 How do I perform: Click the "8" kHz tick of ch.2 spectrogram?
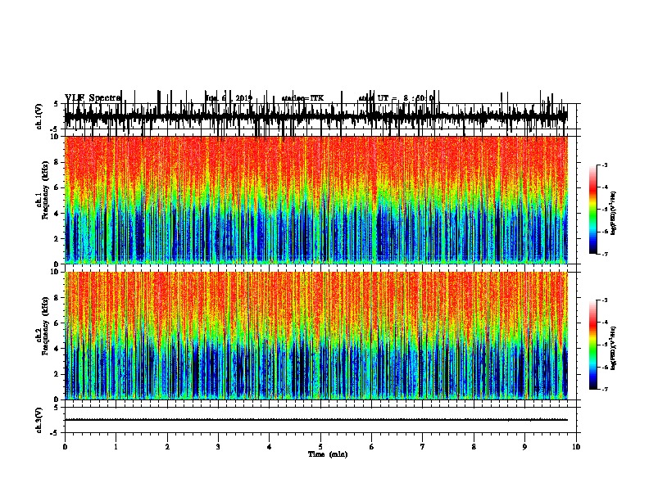coord(57,298)
